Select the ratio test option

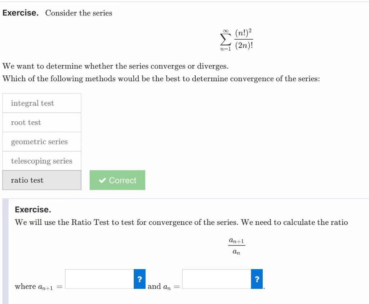(x=42, y=180)
